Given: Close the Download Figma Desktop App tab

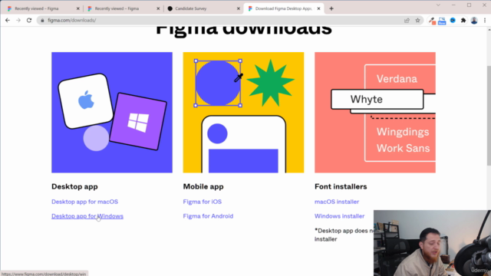Looking at the screenshot, I should coord(318,8).
